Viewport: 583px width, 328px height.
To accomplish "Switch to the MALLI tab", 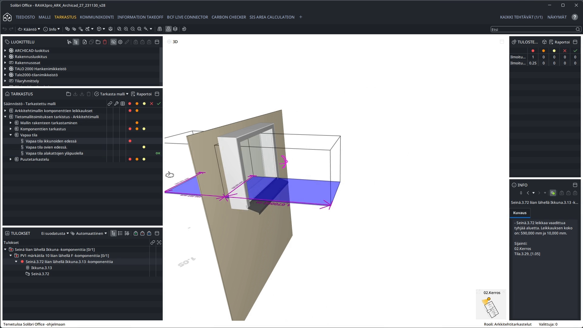I will pyautogui.click(x=45, y=17).
